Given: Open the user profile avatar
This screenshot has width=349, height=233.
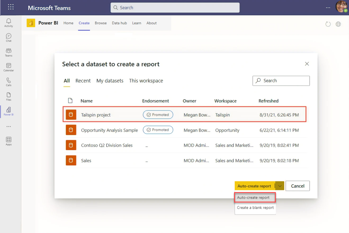Looking at the screenshot, I should 341,6.
